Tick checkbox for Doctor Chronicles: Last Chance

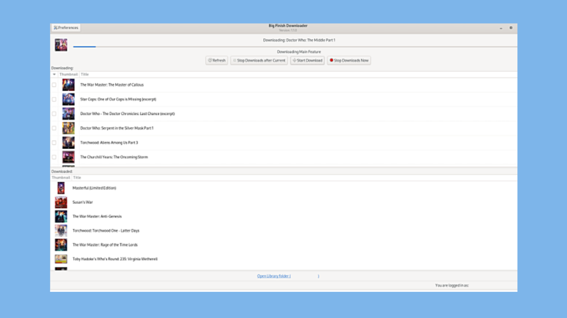click(x=54, y=114)
